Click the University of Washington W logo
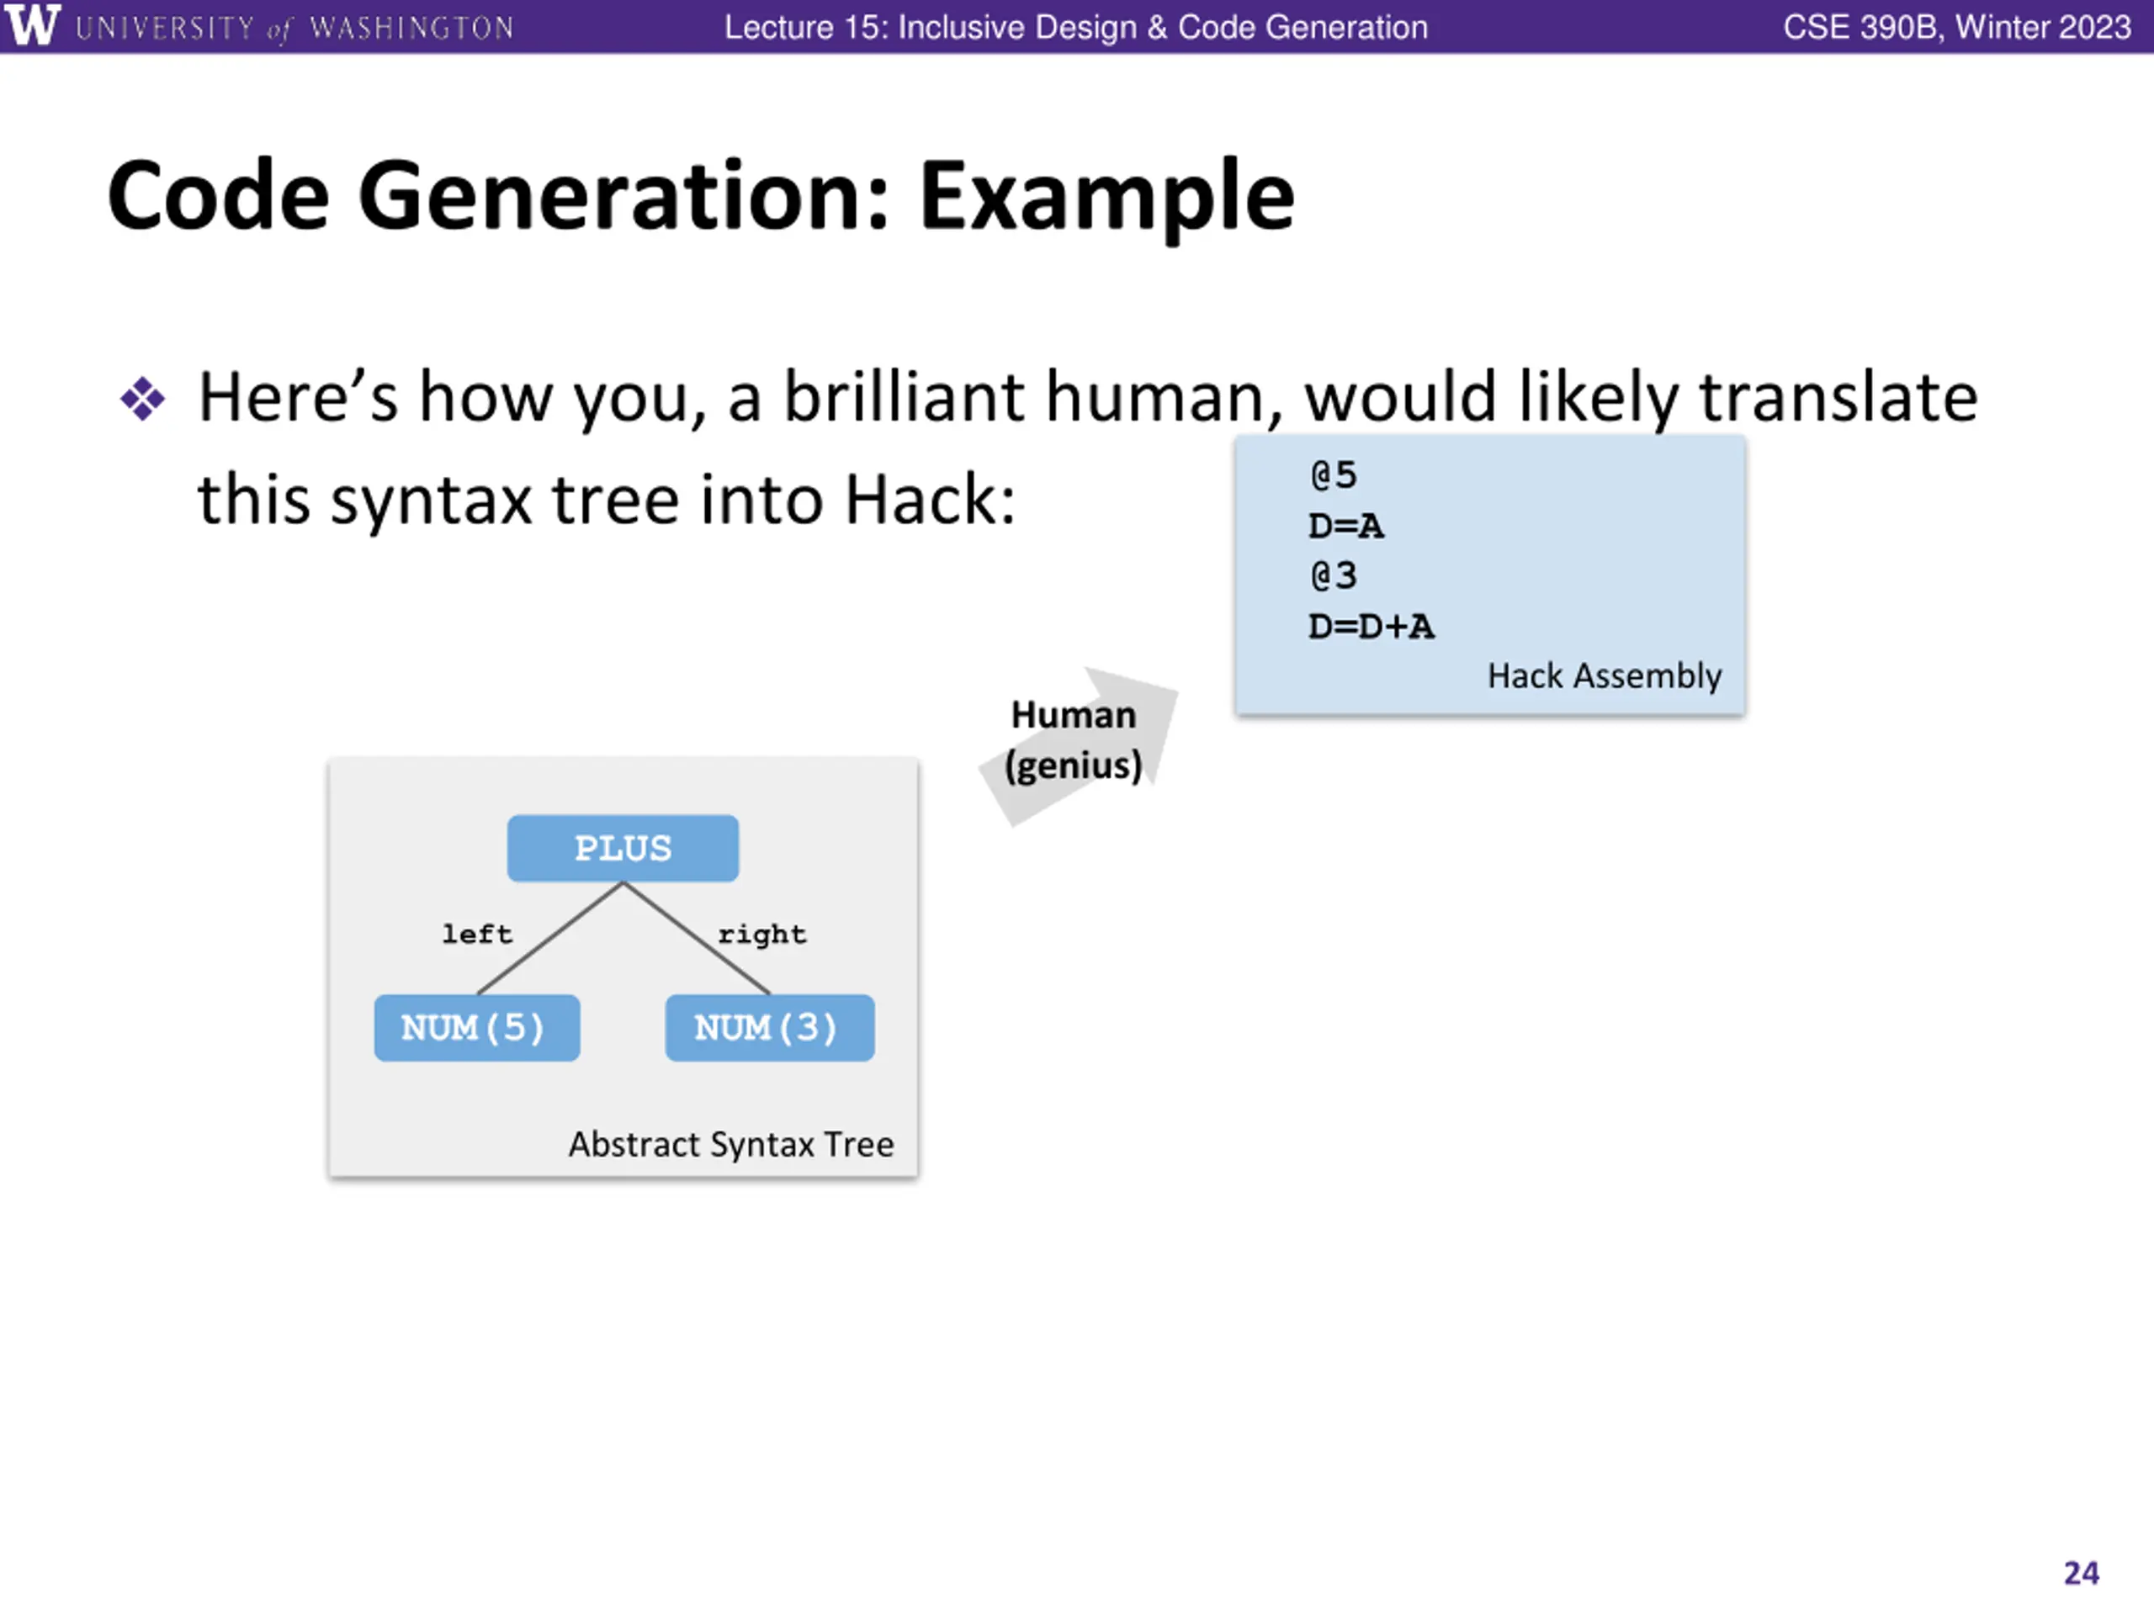 pyautogui.click(x=32, y=24)
